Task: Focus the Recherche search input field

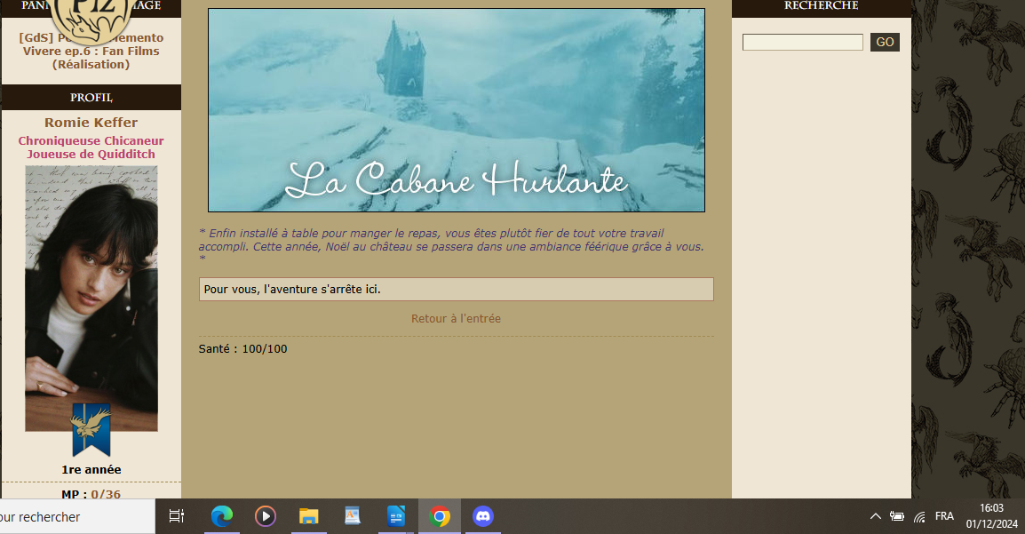Action: tap(803, 42)
